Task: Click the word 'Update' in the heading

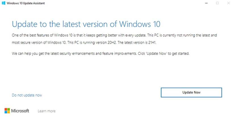Action: (x=24, y=24)
